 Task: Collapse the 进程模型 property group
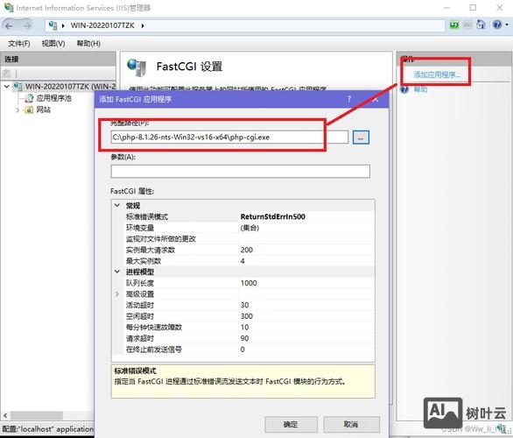point(117,272)
